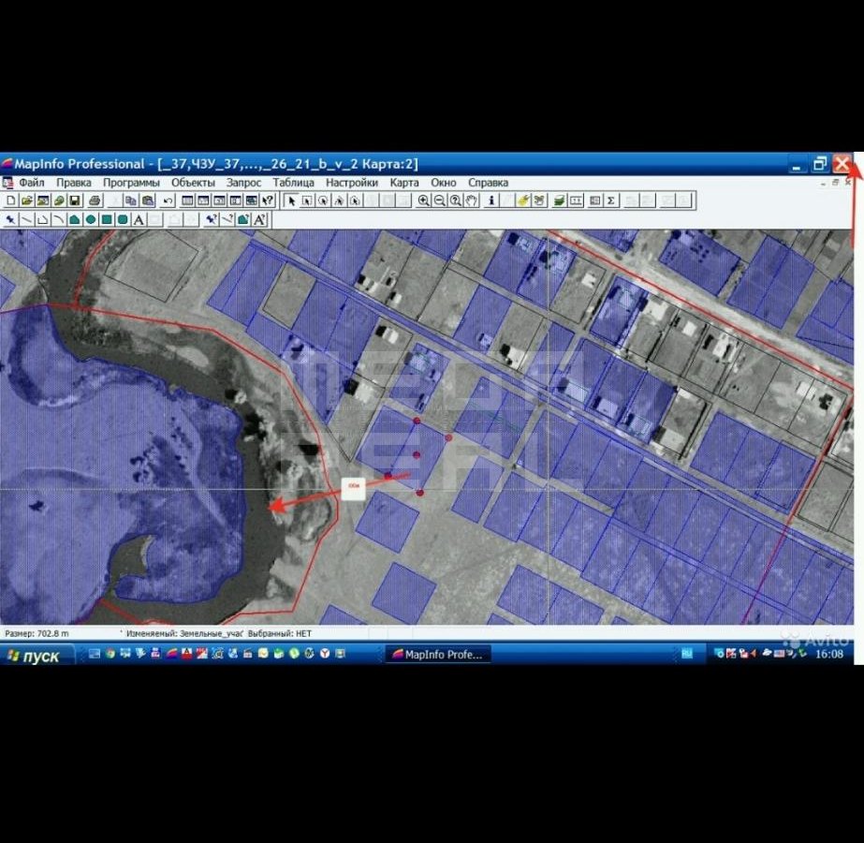Screen dimensions: 864x843
Task: Open the Карта menu
Action: [404, 183]
